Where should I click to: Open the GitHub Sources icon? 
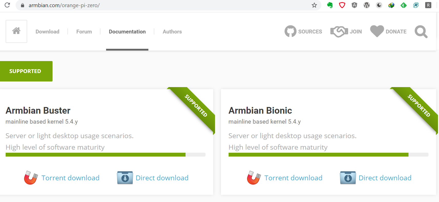pos(290,31)
